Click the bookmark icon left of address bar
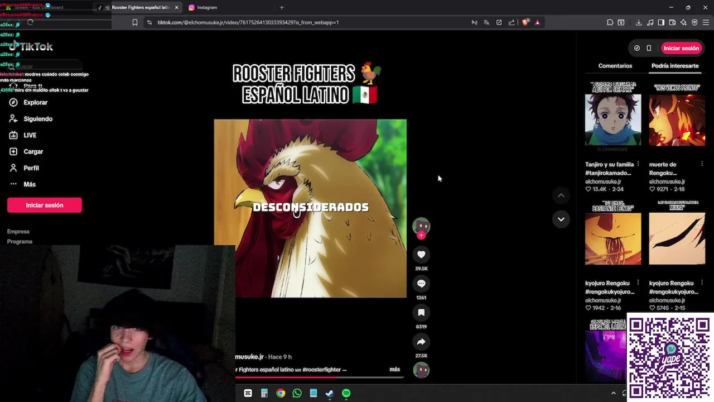Screen dimensions: 714x402 click(x=134, y=22)
